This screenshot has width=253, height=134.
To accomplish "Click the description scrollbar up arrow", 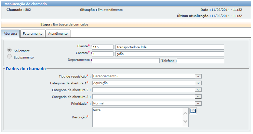I will coord(185,114).
